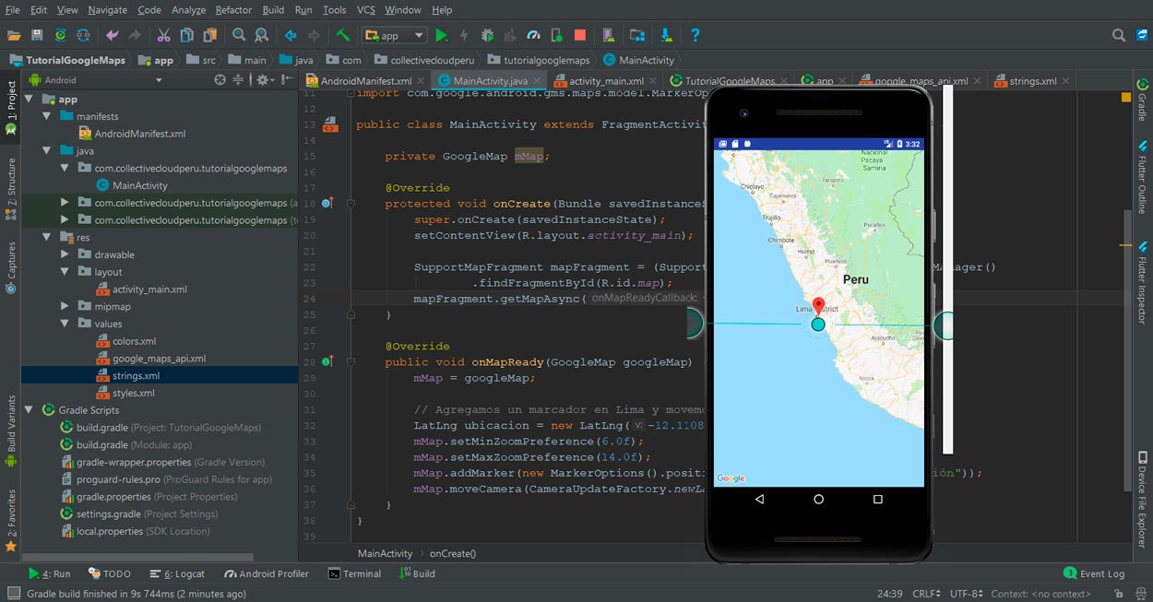Open the Event Log
This screenshot has height=602, width=1153.
click(1095, 573)
